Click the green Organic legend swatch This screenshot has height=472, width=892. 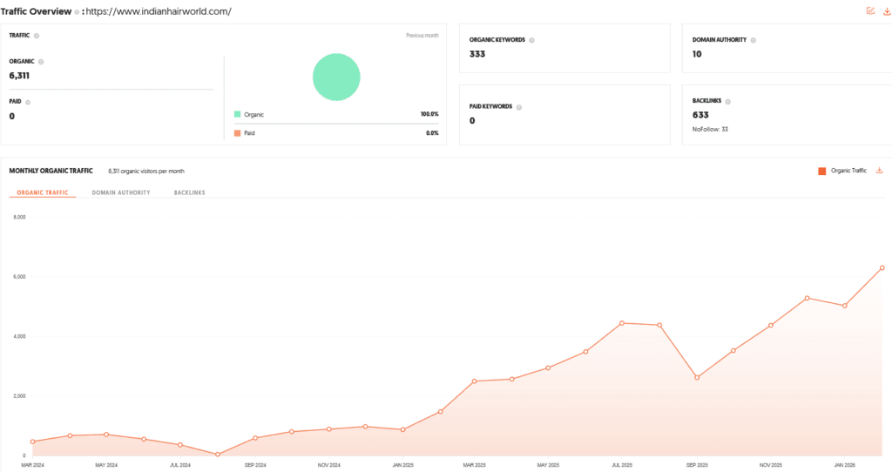(x=237, y=114)
